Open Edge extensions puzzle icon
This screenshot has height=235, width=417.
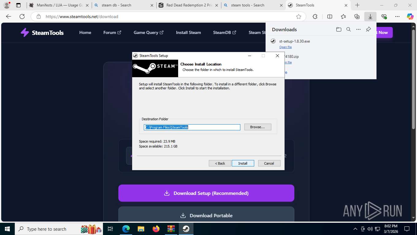(315, 17)
